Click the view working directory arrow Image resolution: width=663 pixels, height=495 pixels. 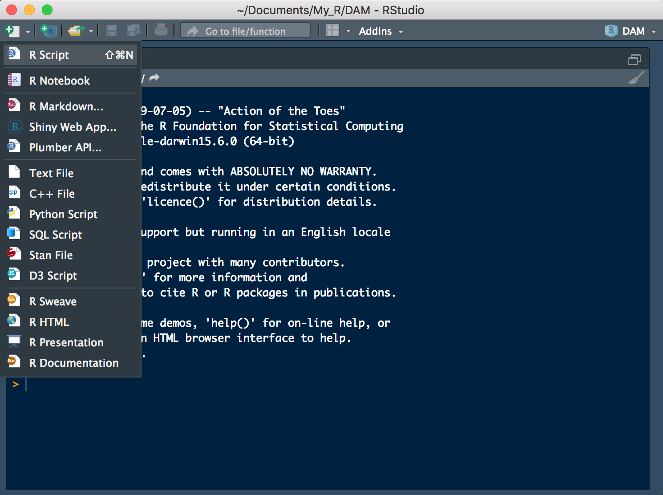click(154, 78)
